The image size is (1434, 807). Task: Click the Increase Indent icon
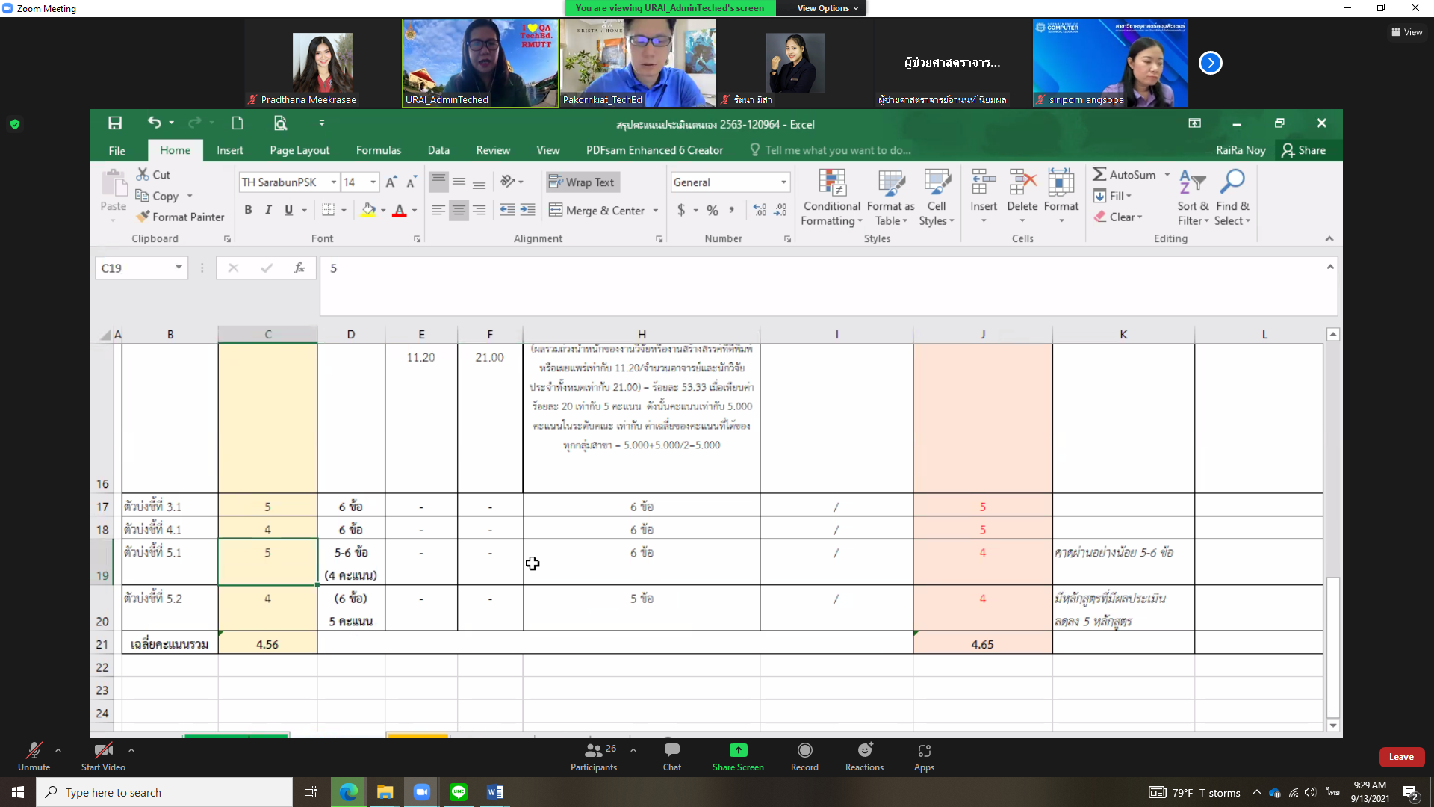click(x=527, y=210)
